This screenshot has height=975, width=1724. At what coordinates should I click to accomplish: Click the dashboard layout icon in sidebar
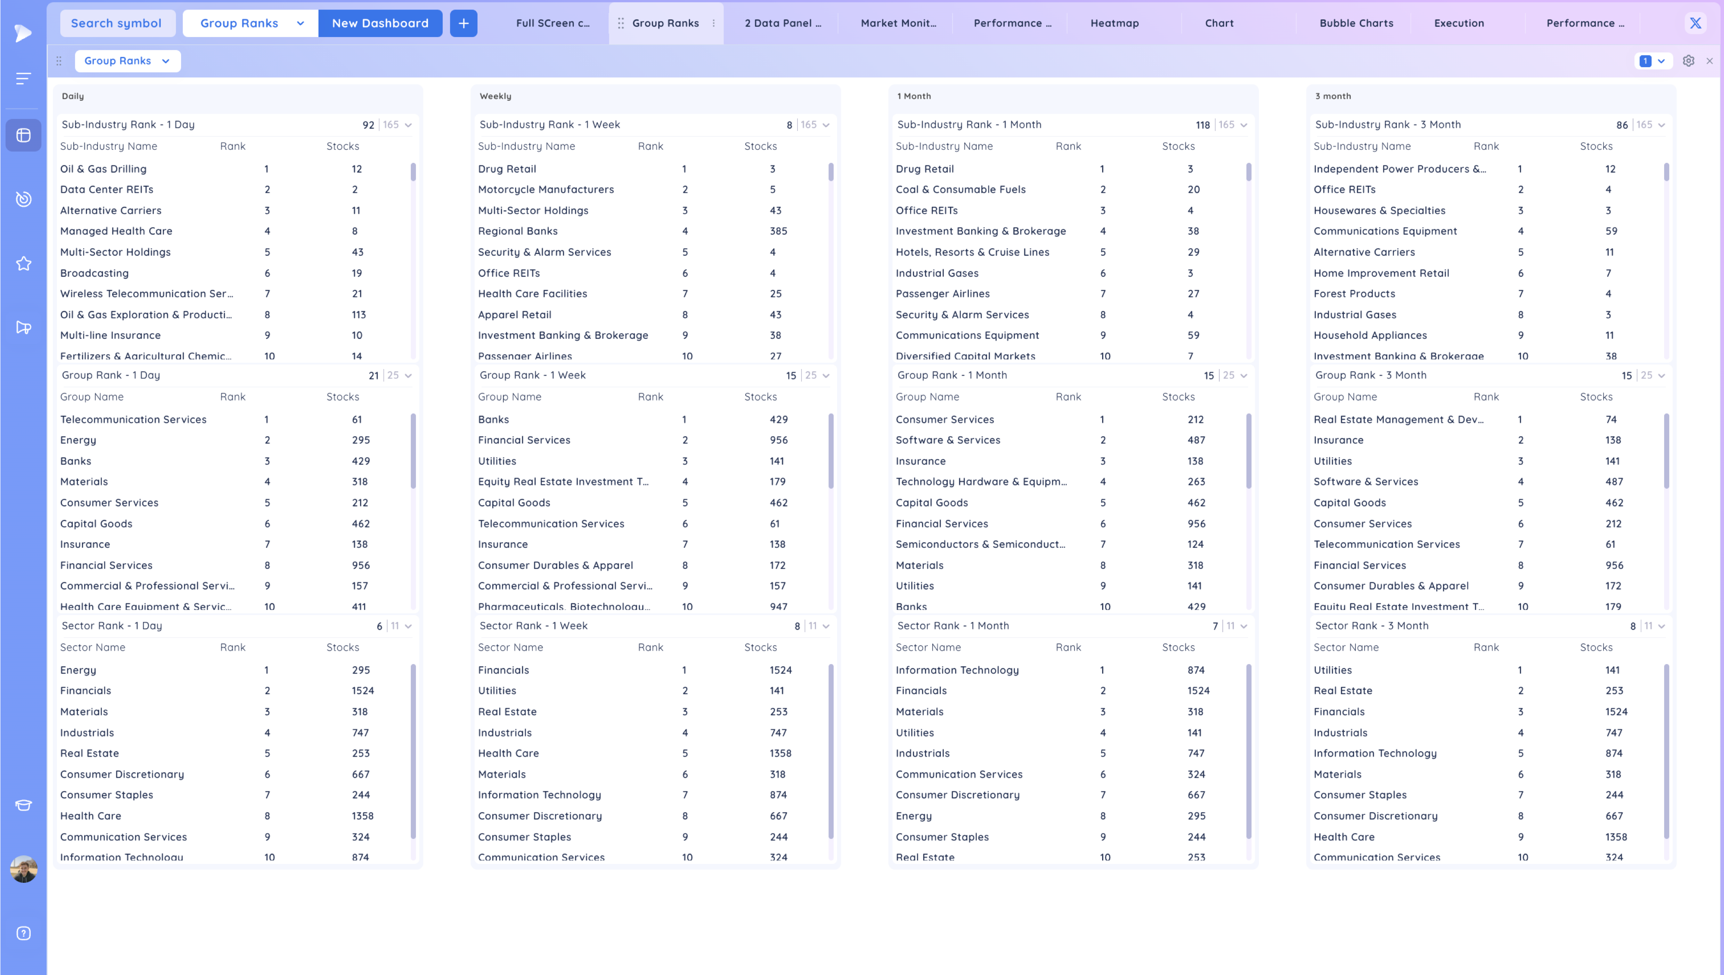point(23,135)
